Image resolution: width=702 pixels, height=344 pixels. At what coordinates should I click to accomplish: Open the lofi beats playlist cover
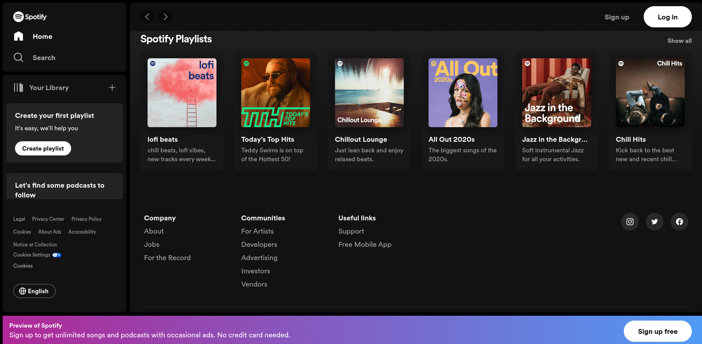(x=182, y=93)
